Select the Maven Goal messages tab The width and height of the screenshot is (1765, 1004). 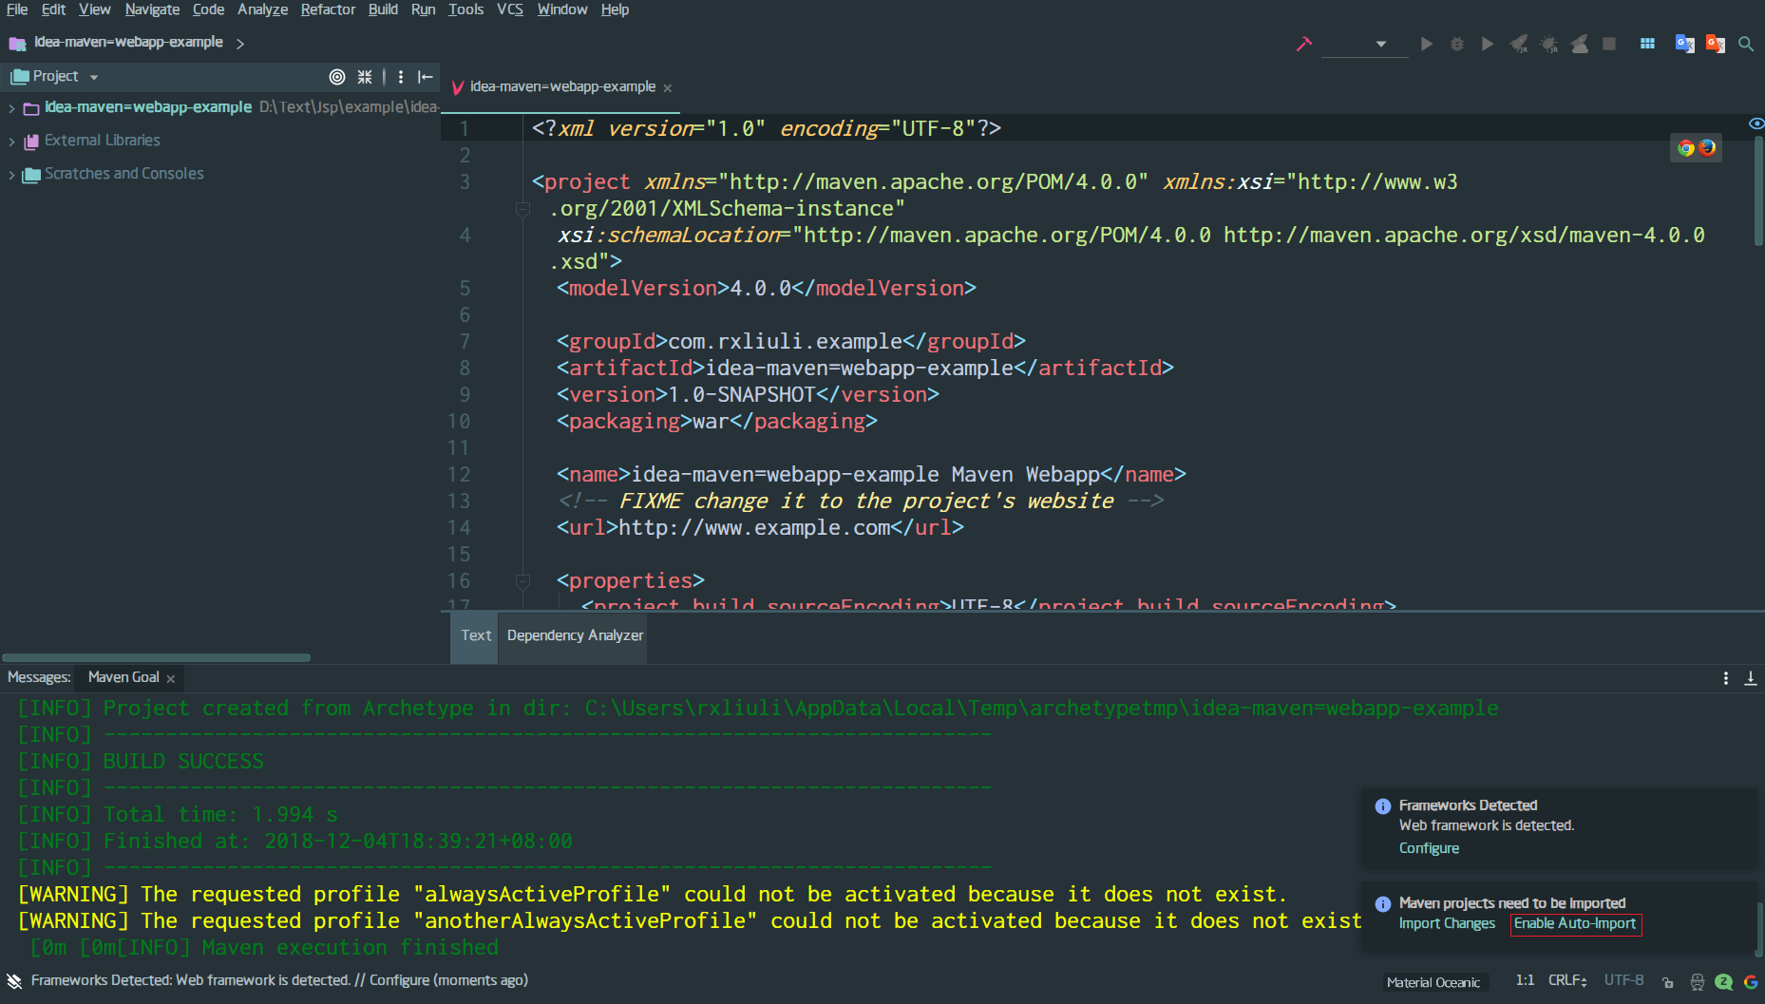123,677
